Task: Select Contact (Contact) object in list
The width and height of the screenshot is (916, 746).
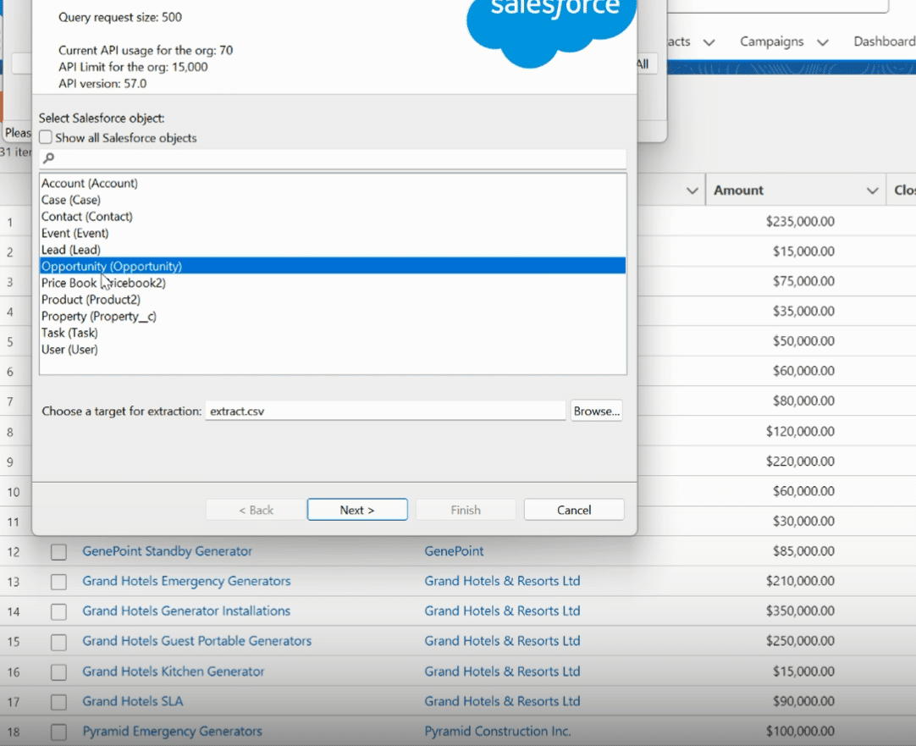Action: [x=333, y=216]
